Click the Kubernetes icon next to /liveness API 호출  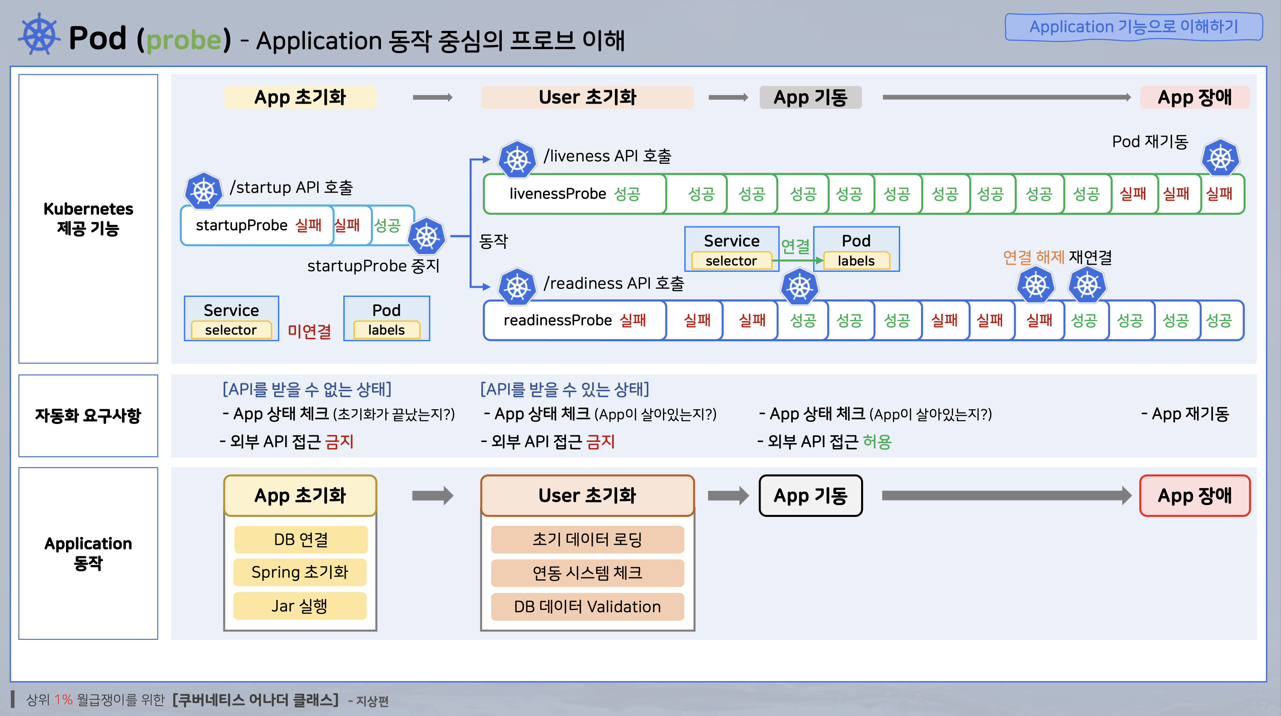click(517, 160)
